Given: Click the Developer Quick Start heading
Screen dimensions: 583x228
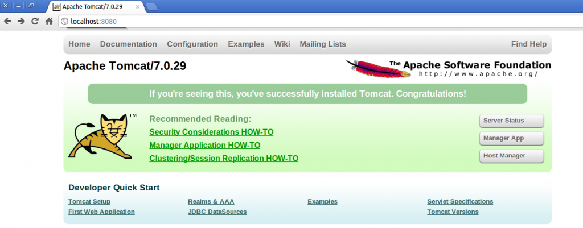Looking at the screenshot, I should 114,188.
